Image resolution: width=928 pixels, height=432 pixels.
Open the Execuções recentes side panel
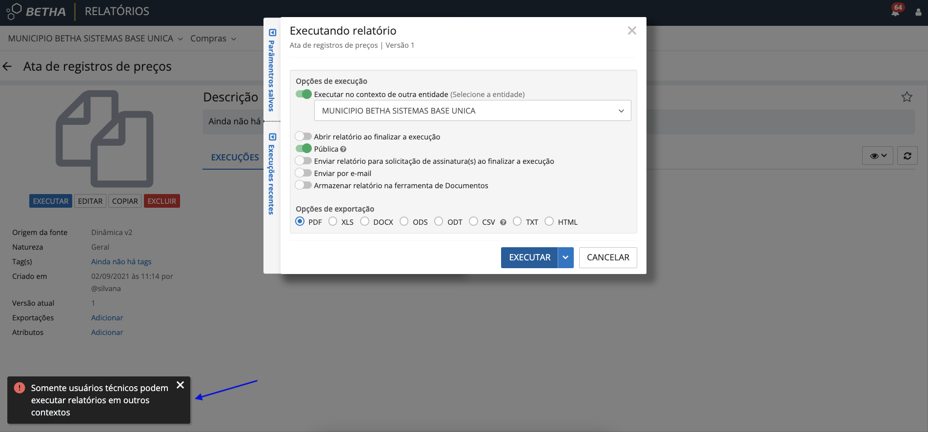pyautogui.click(x=272, y=174)
